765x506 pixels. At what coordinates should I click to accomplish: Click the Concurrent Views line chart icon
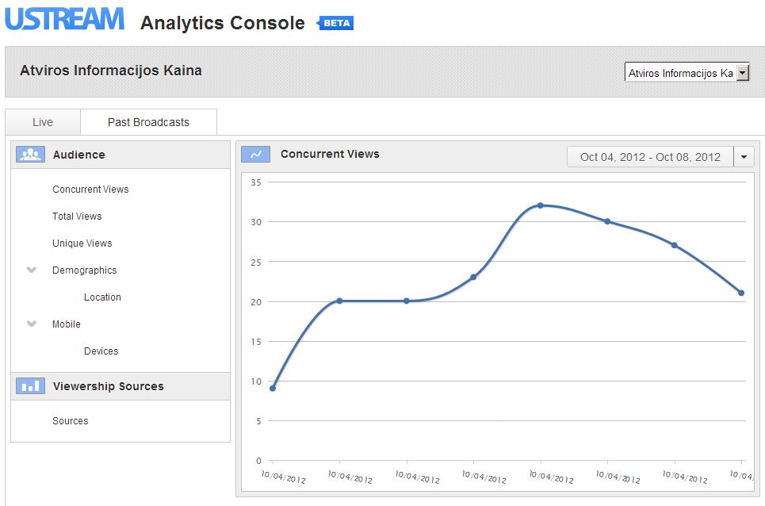pyautogui.click(x=255, y=155)
